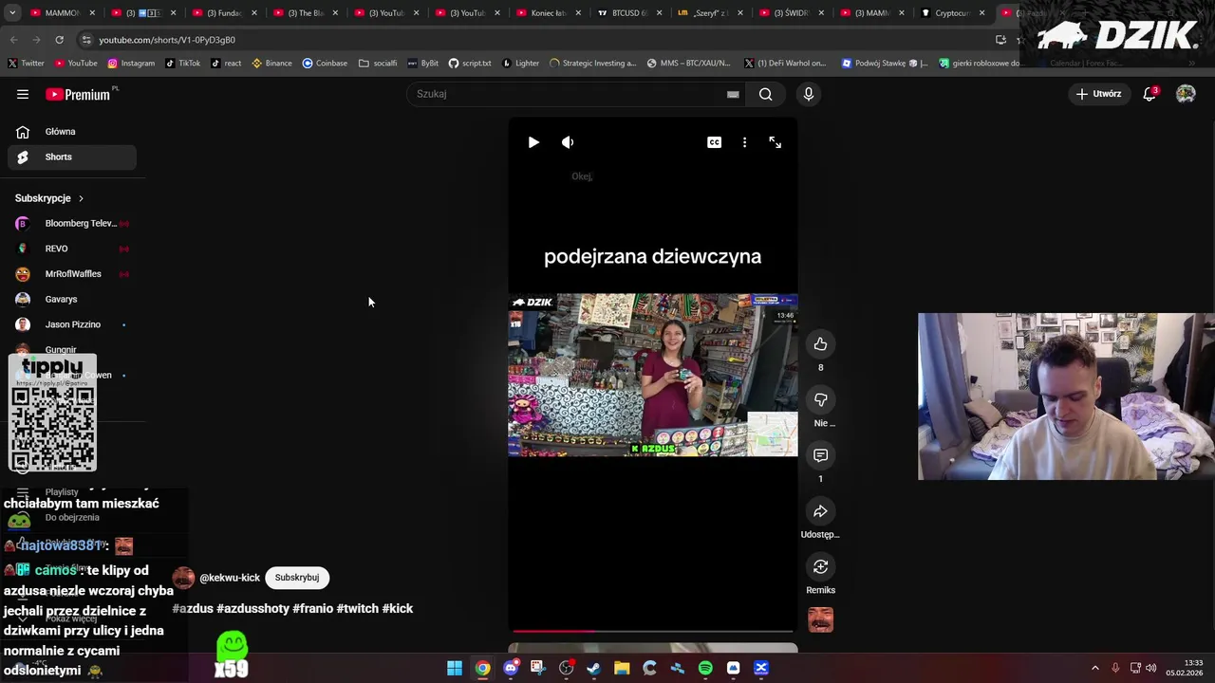The image size is (1215, 683).
Task: View site information icon in address bar
Action: (x=86, y=40)
